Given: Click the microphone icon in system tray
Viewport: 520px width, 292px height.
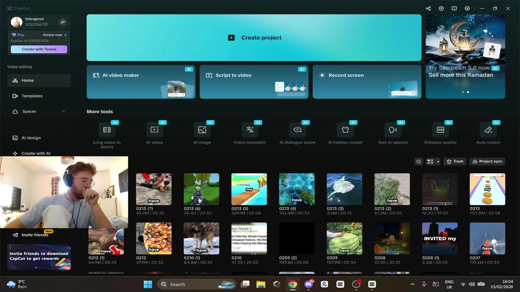Looking at the screenshot, I should point(424,284).
